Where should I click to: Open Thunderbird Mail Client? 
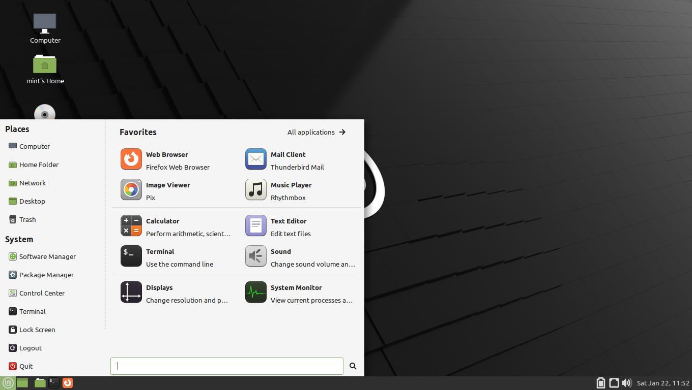pos(288,159)
